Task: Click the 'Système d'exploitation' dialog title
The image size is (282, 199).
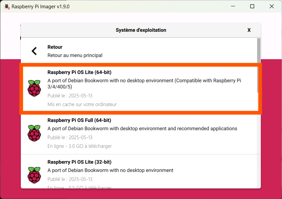Action: tap(141, 30)
